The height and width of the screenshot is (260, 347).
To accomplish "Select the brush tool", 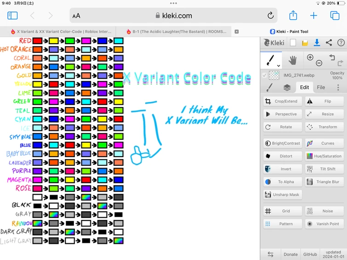I will [270, 60].
